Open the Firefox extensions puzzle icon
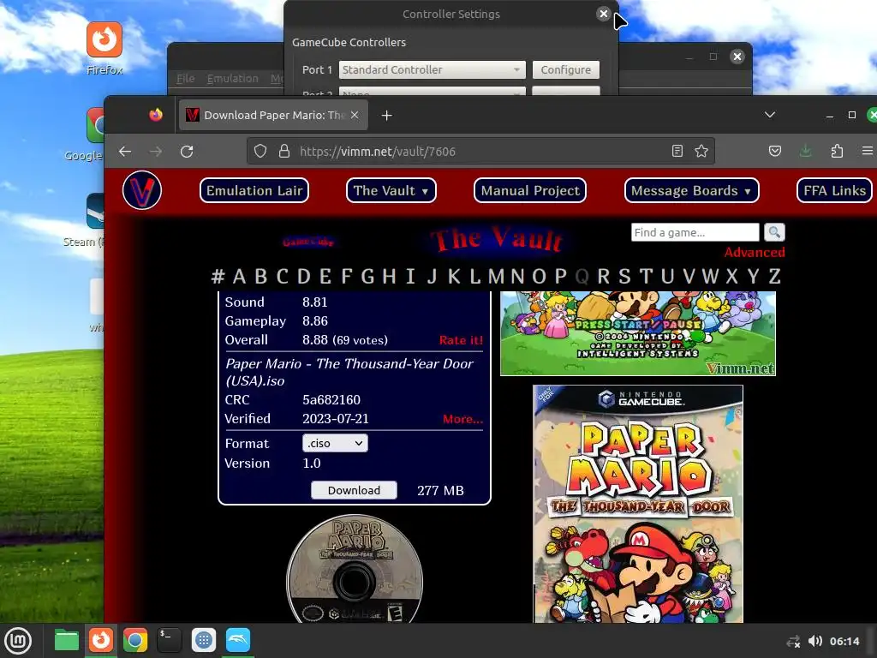Image resolution: width=877 pixels, height=658 pixels. (837, 151)
